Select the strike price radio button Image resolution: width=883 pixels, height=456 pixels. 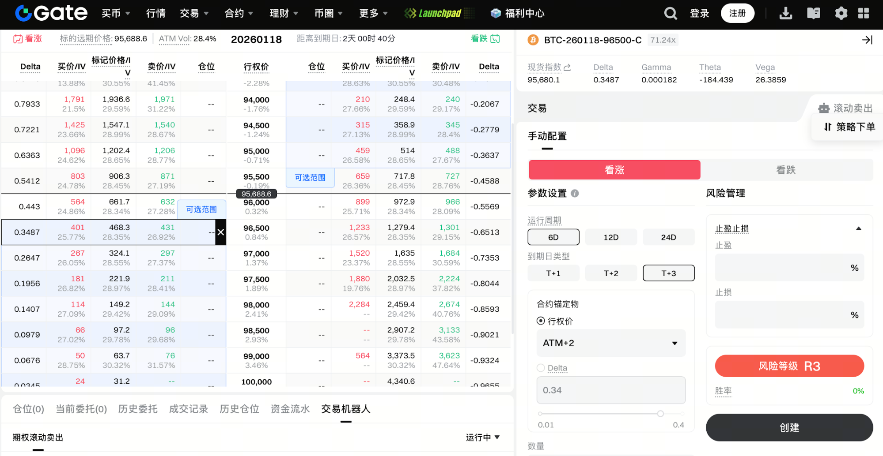[541, 321]
